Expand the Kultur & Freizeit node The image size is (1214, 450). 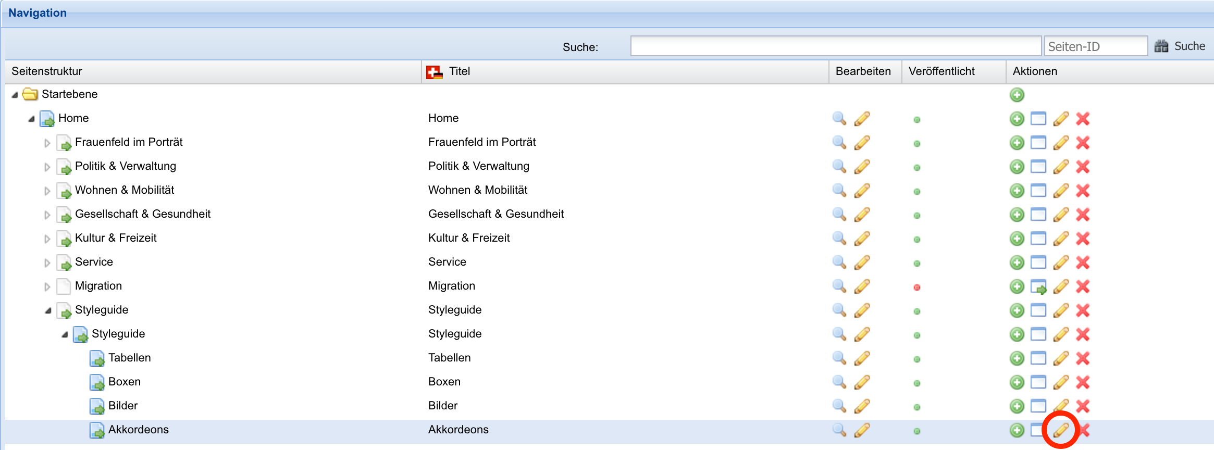47,239
